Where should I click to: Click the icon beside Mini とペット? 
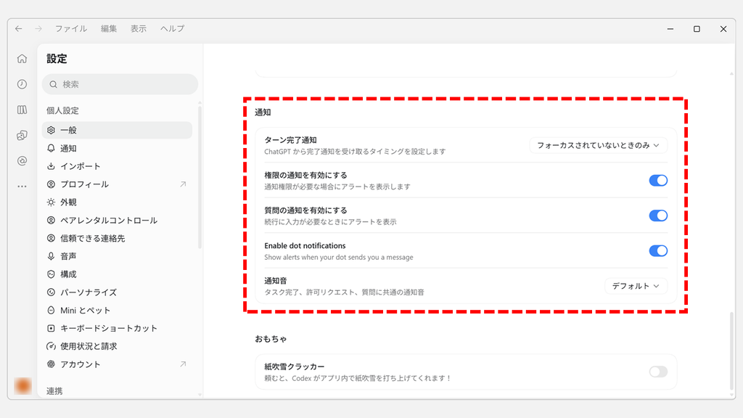[52, 311]
